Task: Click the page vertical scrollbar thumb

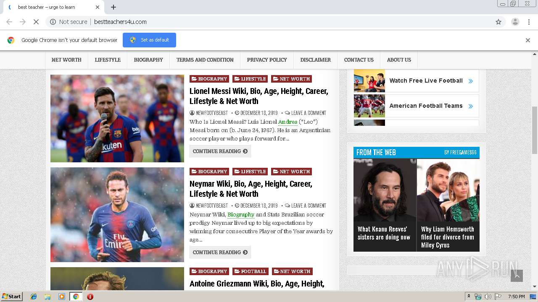Action: [535, 130]
